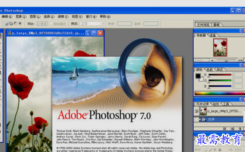Image resolution: width=245 pixels, height=152 pixels.
Task: Select the 动作 Actions tab
Action: click(x=216, y=104)
